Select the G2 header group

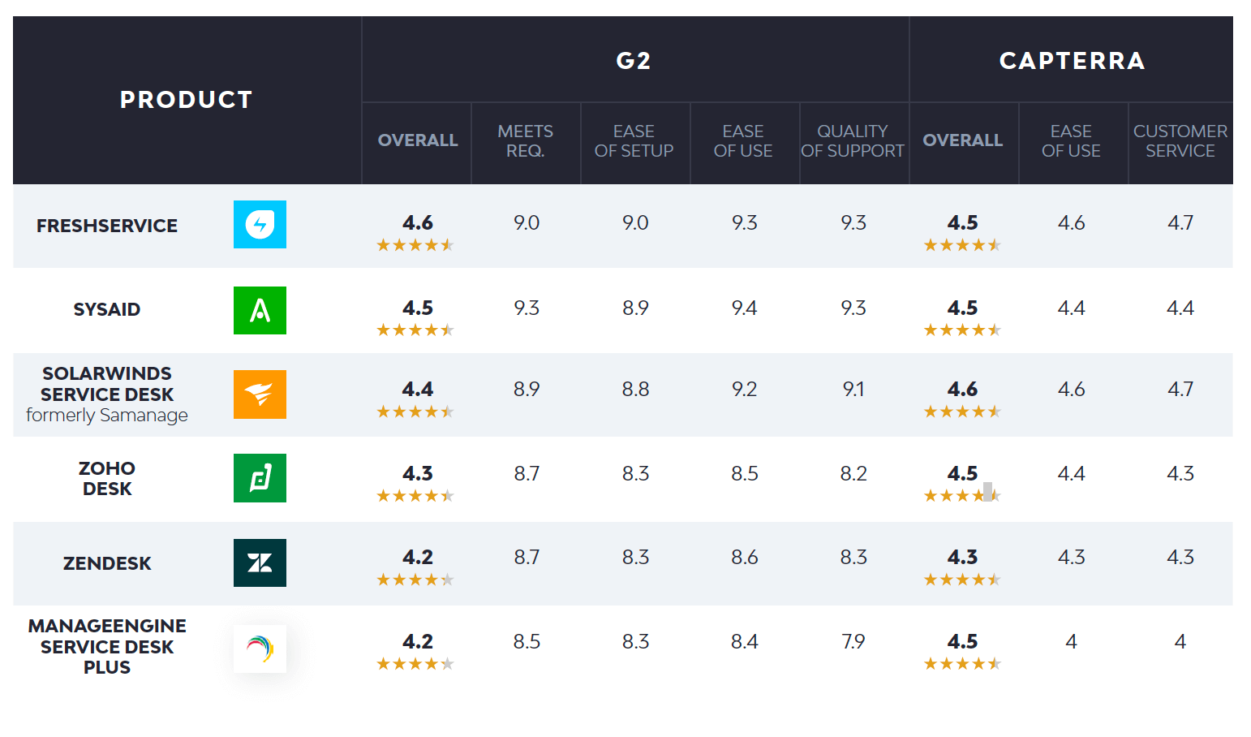[x=634, y=61]
